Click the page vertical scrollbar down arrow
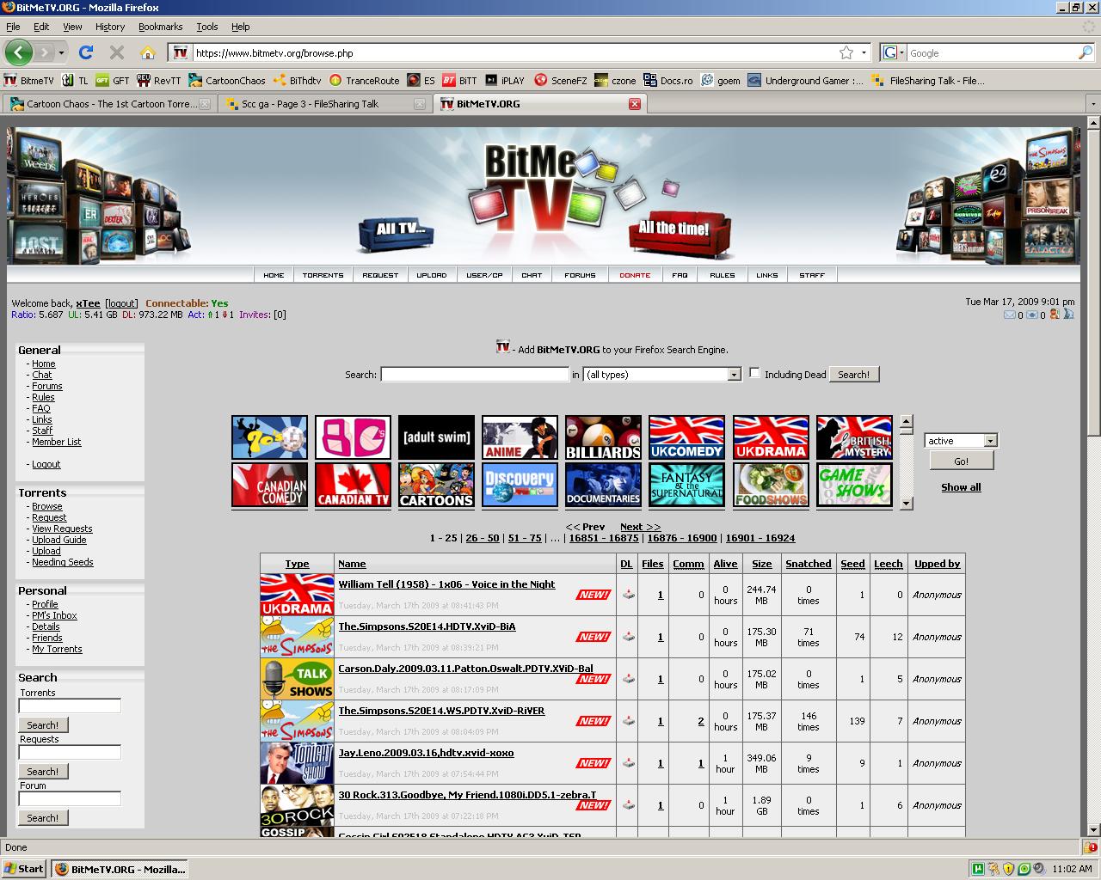Image resolution: width=1101 pixels, height=880 pixels. pyautogui.click(x=1093, y=830)
